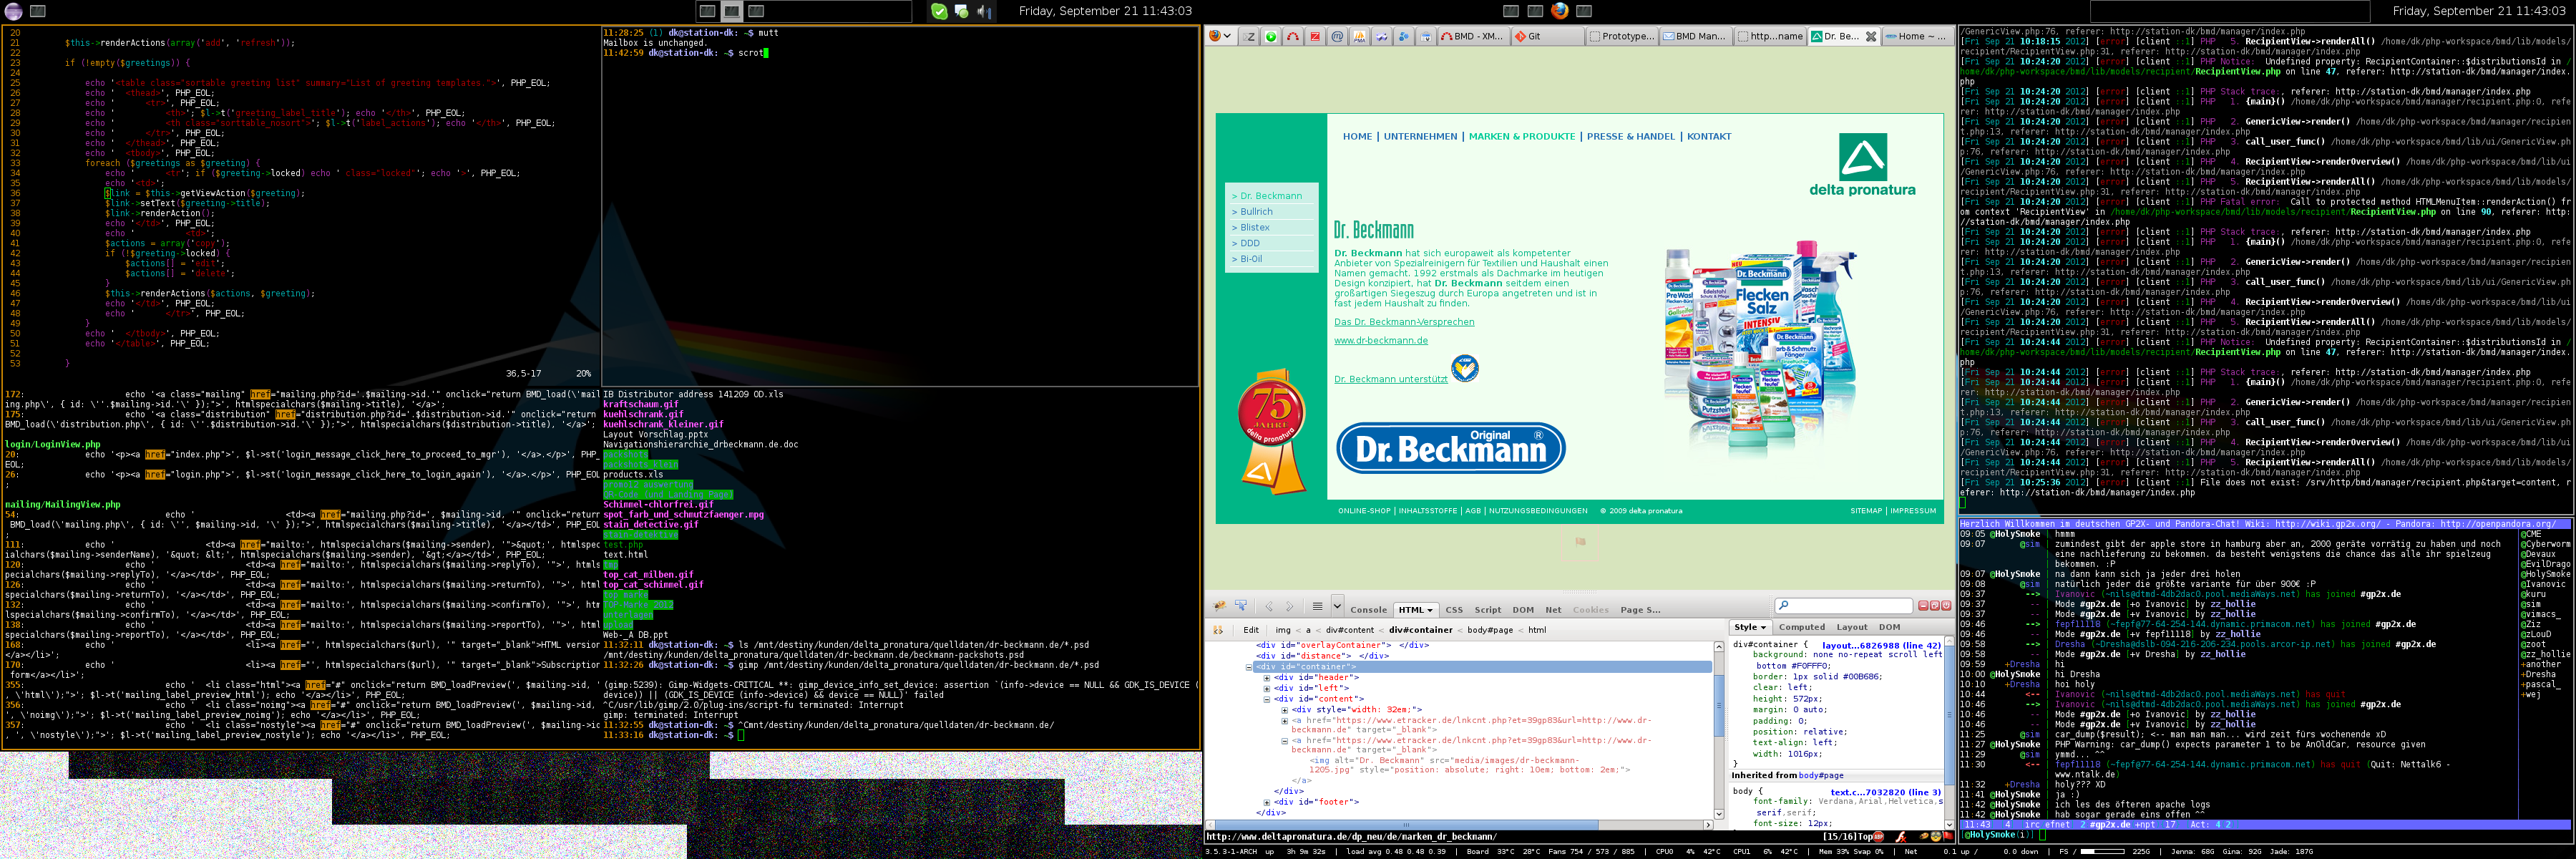The image size is (2576, 859).
Task: Open Firebug Console panel
Action: pos(1369,610)
